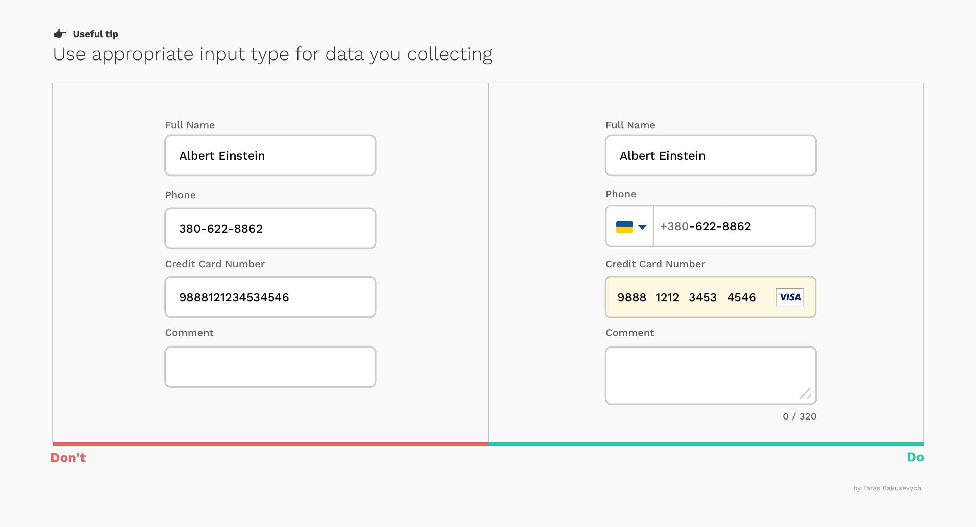976x527 pixels.
Task: Focus the left Phone field 380-622-8862
Action: coord(270,229)
